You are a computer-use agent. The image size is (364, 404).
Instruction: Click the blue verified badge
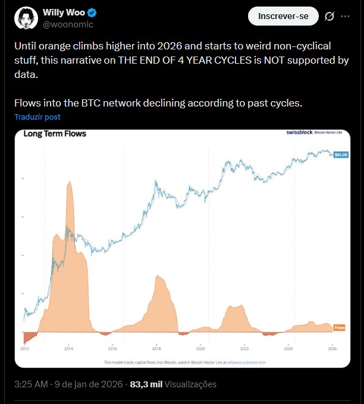[93, 13]
